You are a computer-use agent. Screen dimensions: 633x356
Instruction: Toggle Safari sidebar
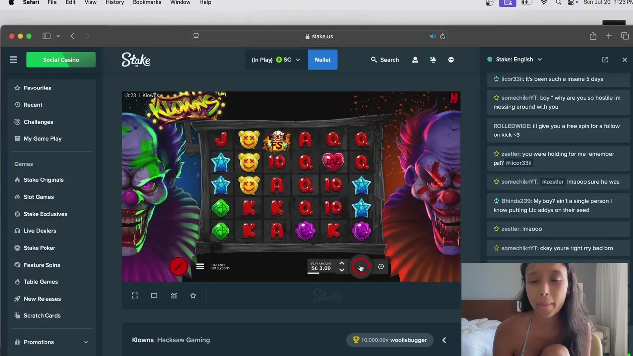pos(46,36)
